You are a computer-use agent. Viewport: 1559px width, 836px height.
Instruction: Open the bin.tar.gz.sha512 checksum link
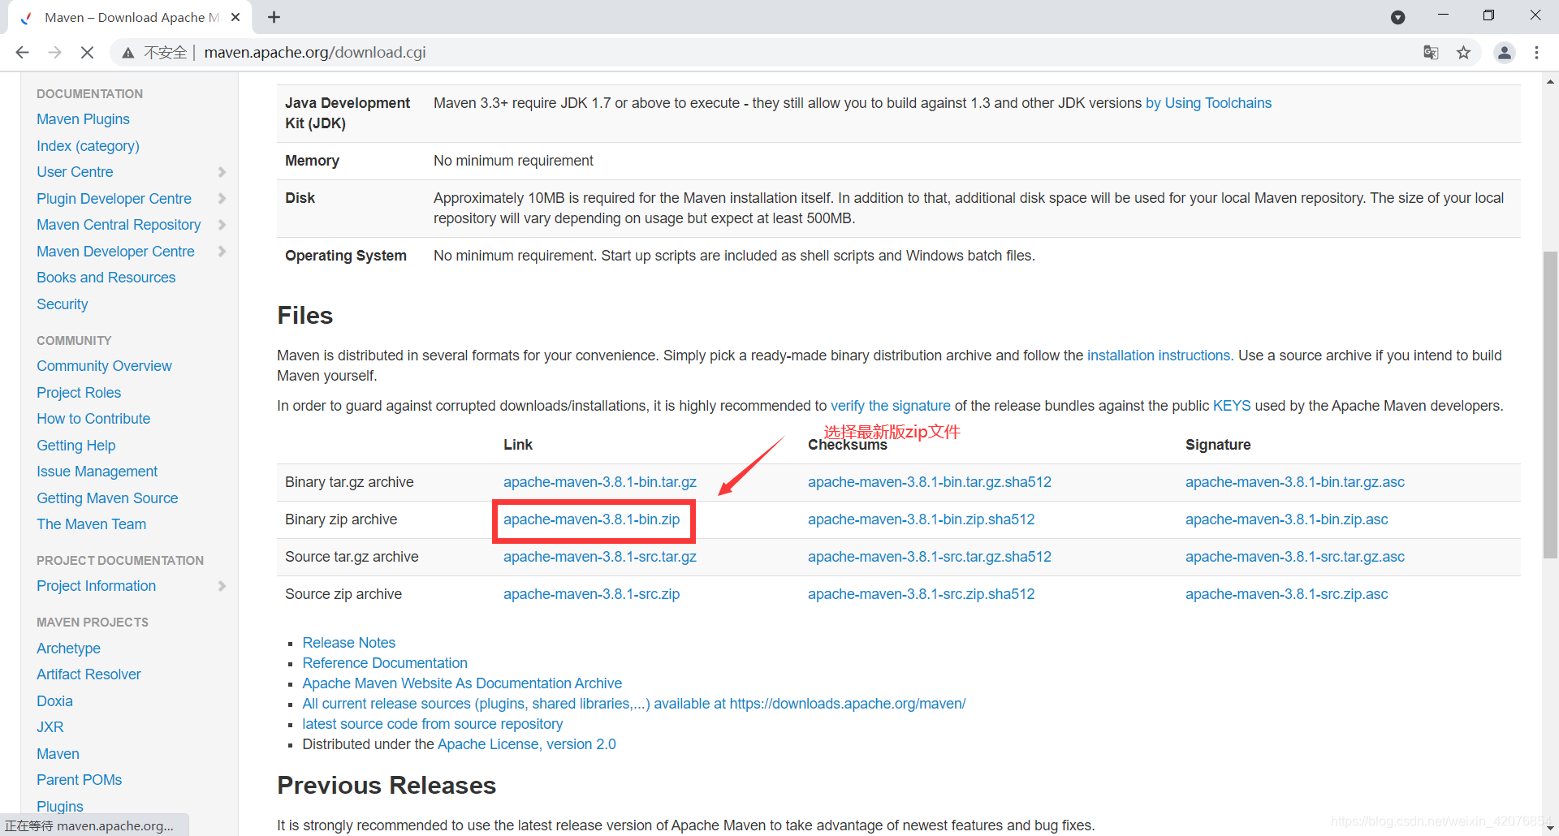click(929, 482)
